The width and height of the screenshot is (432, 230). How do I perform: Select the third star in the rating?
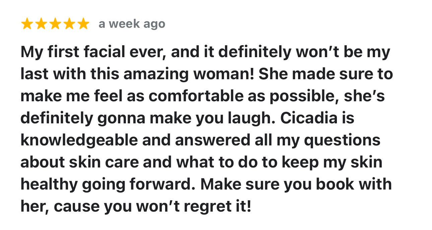[x=55, y=24]
